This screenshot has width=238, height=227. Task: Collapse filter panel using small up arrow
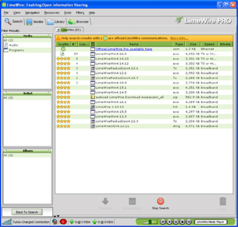click(x=55, y=216)
